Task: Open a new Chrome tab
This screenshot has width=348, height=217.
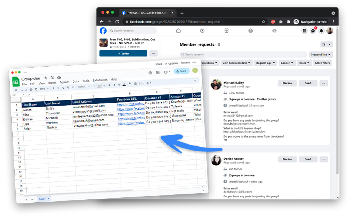Action: [x=182, y=13]
